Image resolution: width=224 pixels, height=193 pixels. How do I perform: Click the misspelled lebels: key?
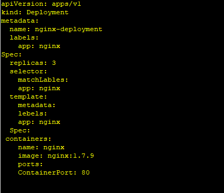point(32,113)
